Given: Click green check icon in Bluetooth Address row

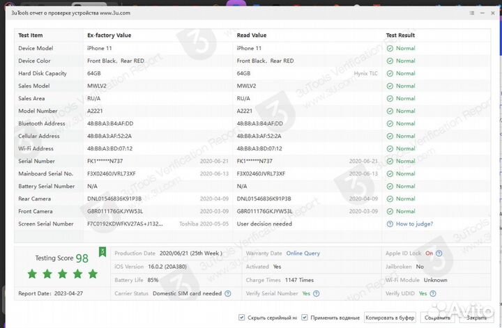Looking at the screenshot, I should point(390,124).
